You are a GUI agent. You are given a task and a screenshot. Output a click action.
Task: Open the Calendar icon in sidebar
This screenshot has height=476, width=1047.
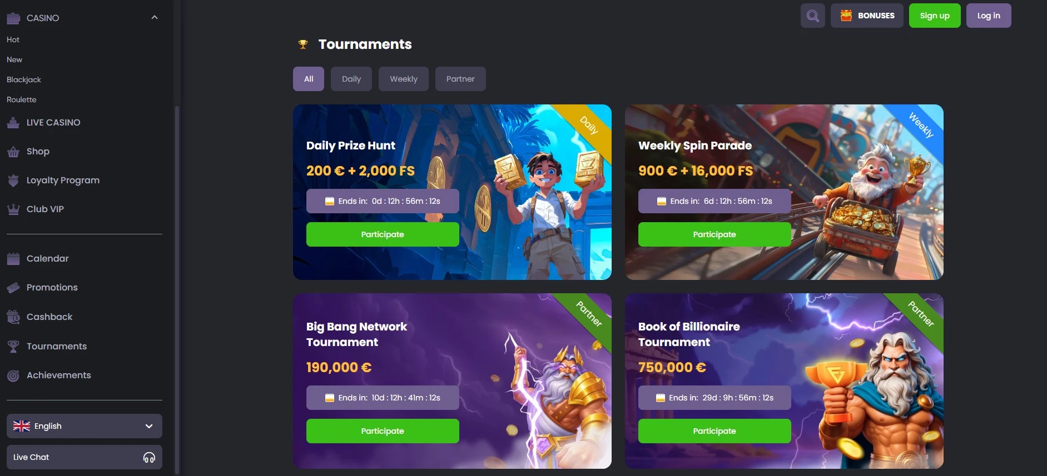[13, 259]
